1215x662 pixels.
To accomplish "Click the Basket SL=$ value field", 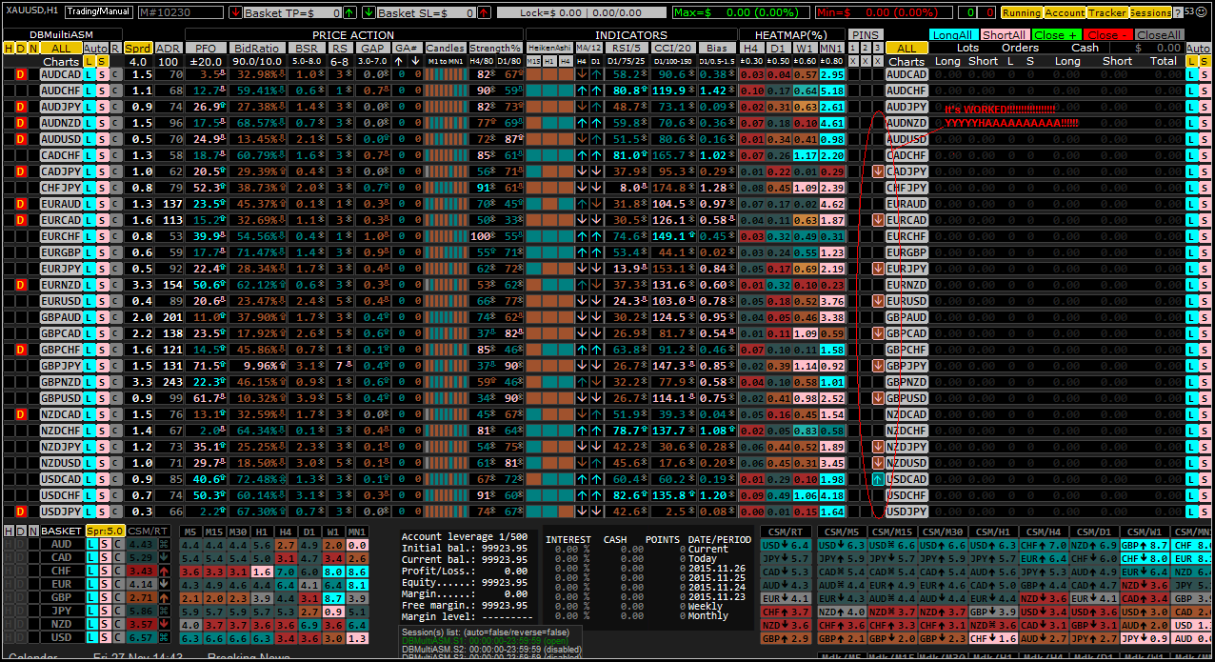I will [427, 13].
